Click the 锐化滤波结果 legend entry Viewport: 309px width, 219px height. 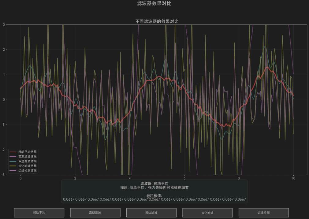[23, 166]
